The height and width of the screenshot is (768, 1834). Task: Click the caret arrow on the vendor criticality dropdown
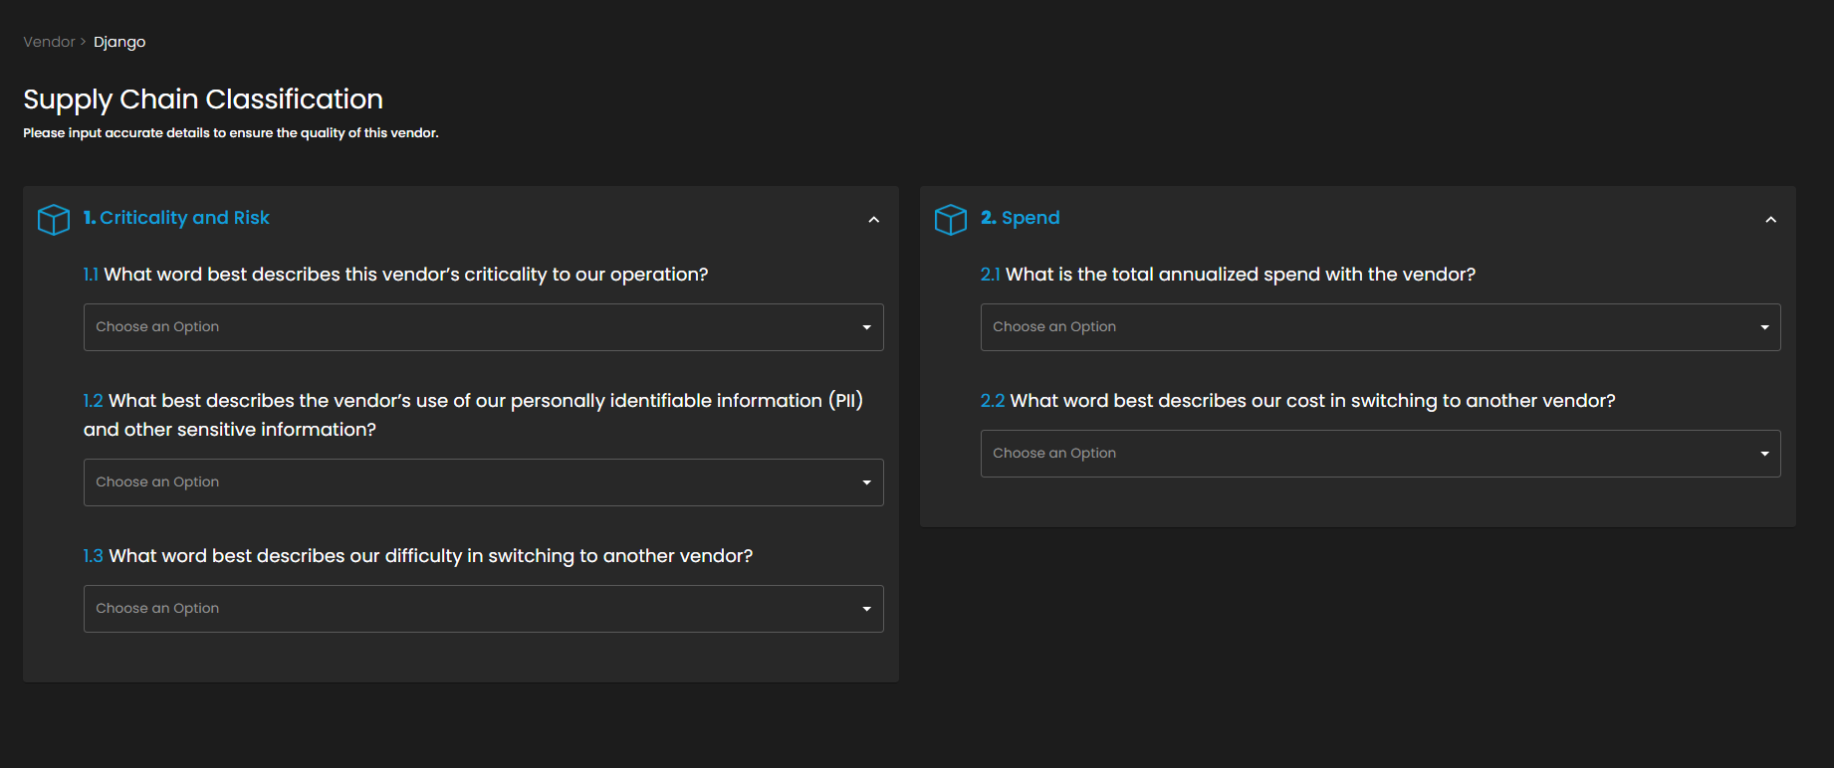pos(866,327)
